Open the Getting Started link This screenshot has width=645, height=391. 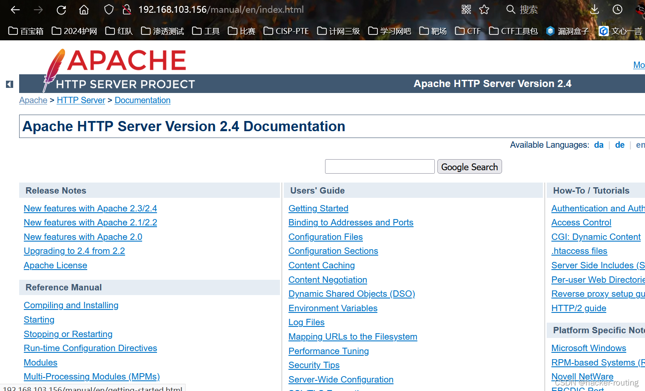[x=318, y=208]
